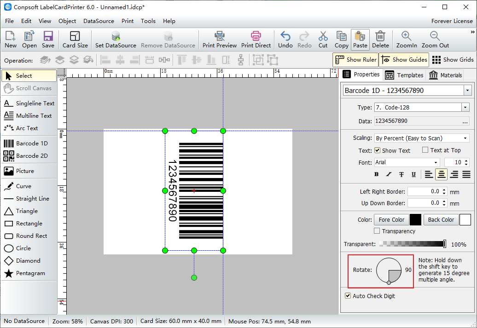The width and height of the screenshot is (477, 328).
Task: Zoom in on the canvas
Action: pos(407,40)
